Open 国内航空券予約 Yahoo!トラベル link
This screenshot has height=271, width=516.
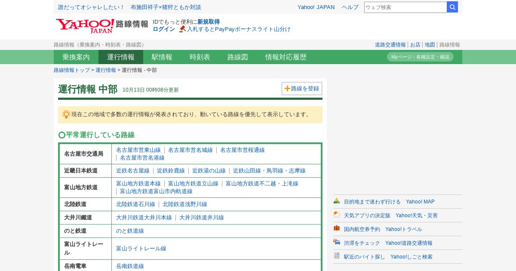[x=383, y=229]
